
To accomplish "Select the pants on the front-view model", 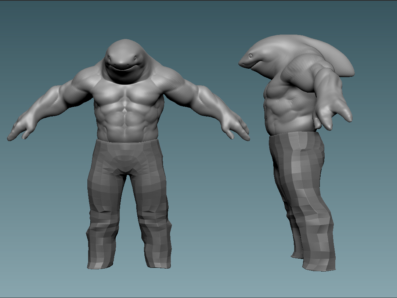I will coord(129,204).
